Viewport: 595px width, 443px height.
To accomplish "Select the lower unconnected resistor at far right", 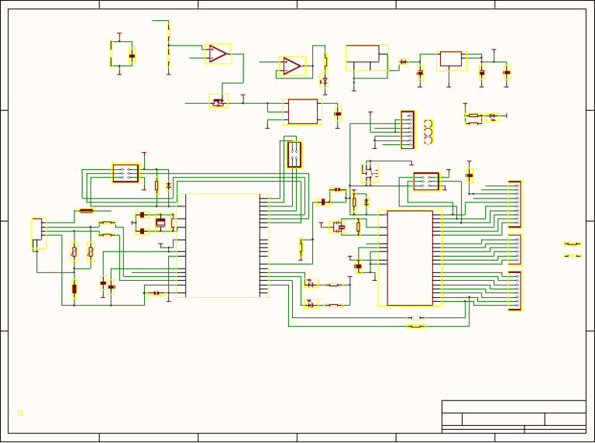I will [x=573, y=256].
